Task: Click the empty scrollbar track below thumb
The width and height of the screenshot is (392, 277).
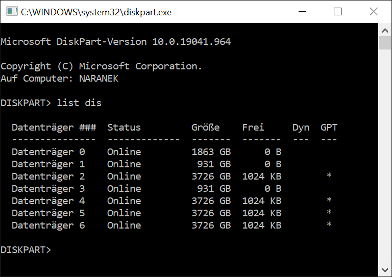Action: pos(385,157)
